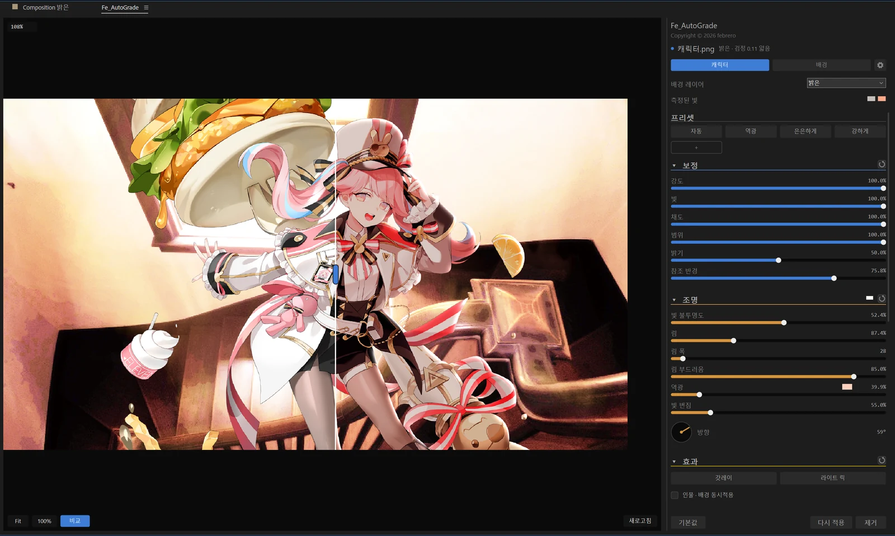Screen dimensions: 895x536
Task: Click the 역광 slider handle
Action: [x=699, y=394]
